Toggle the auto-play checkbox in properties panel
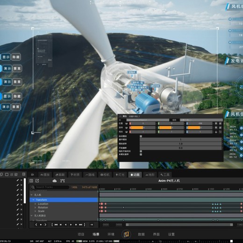The height and width of the screenshot is (243, 243). click(141, 136)
